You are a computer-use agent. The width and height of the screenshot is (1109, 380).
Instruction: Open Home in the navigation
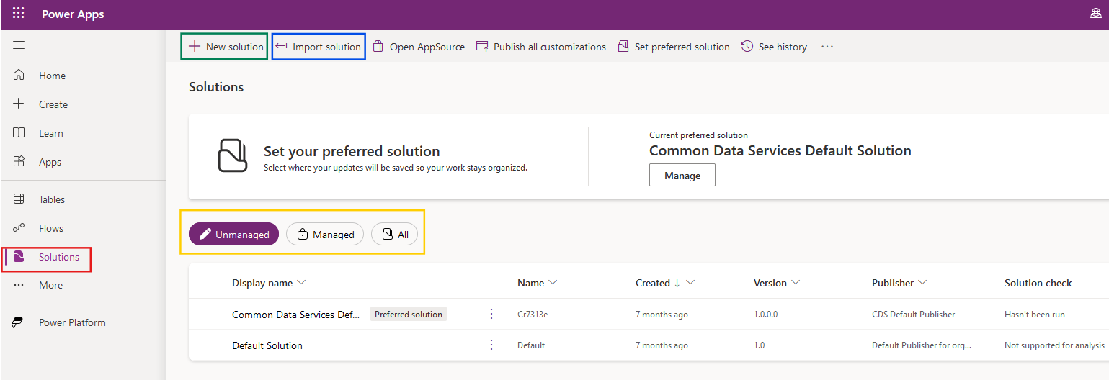pos(52,76)
